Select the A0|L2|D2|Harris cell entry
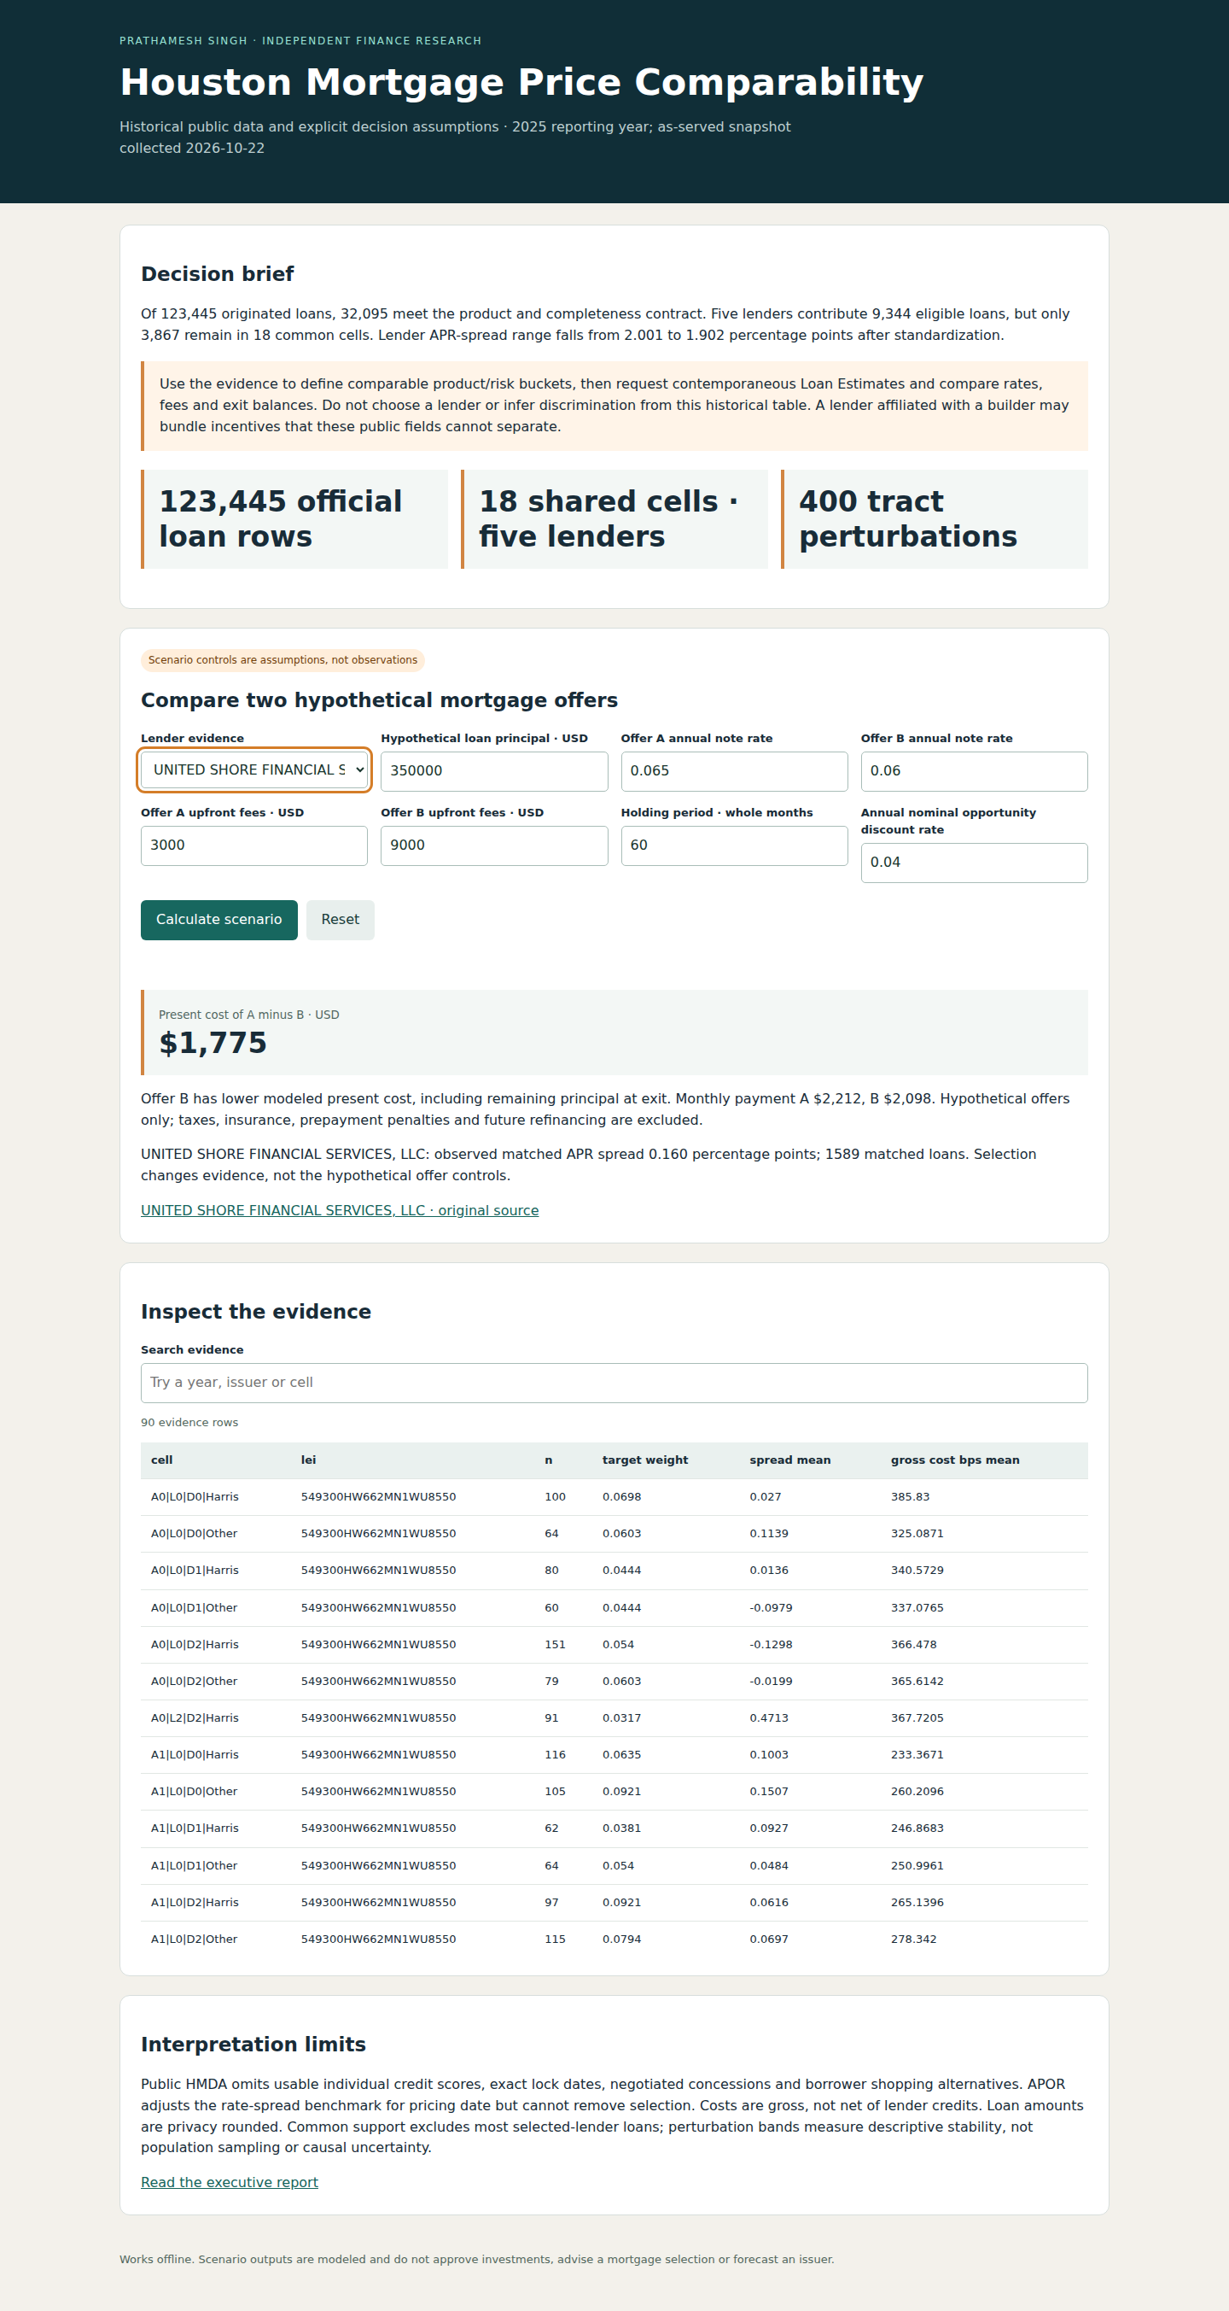The image size is (1229, 2311). tap(195, 1718)
